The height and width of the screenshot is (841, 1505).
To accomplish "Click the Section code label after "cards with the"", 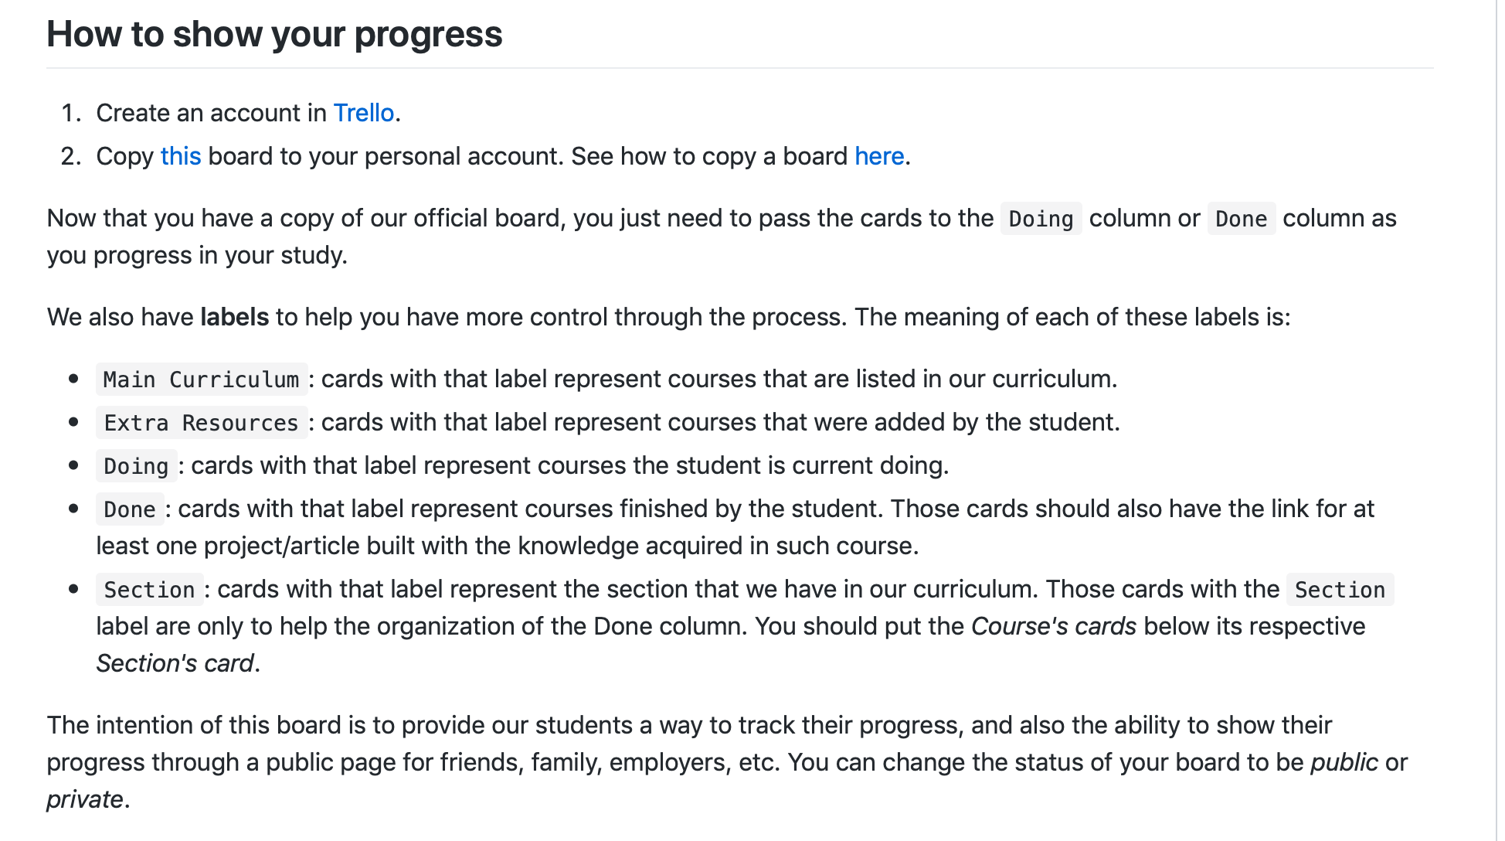I will click(x=1340, y=590).
